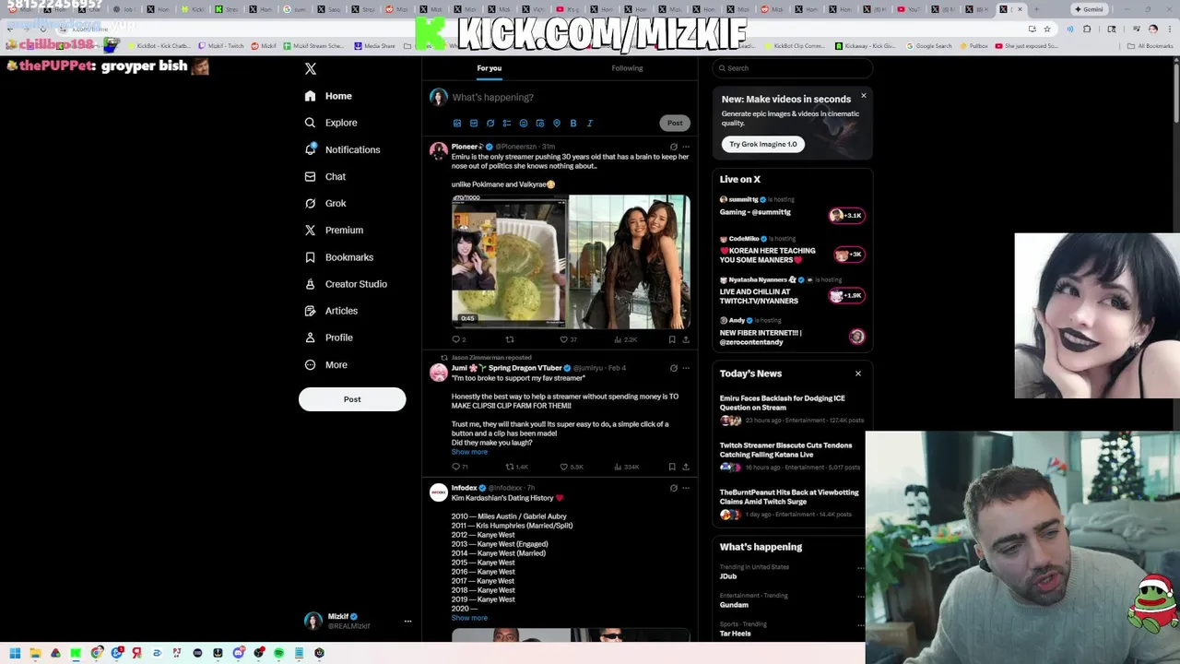Click Show more on Jumi's post
The image size is (1180, 664).
(469, 452)
